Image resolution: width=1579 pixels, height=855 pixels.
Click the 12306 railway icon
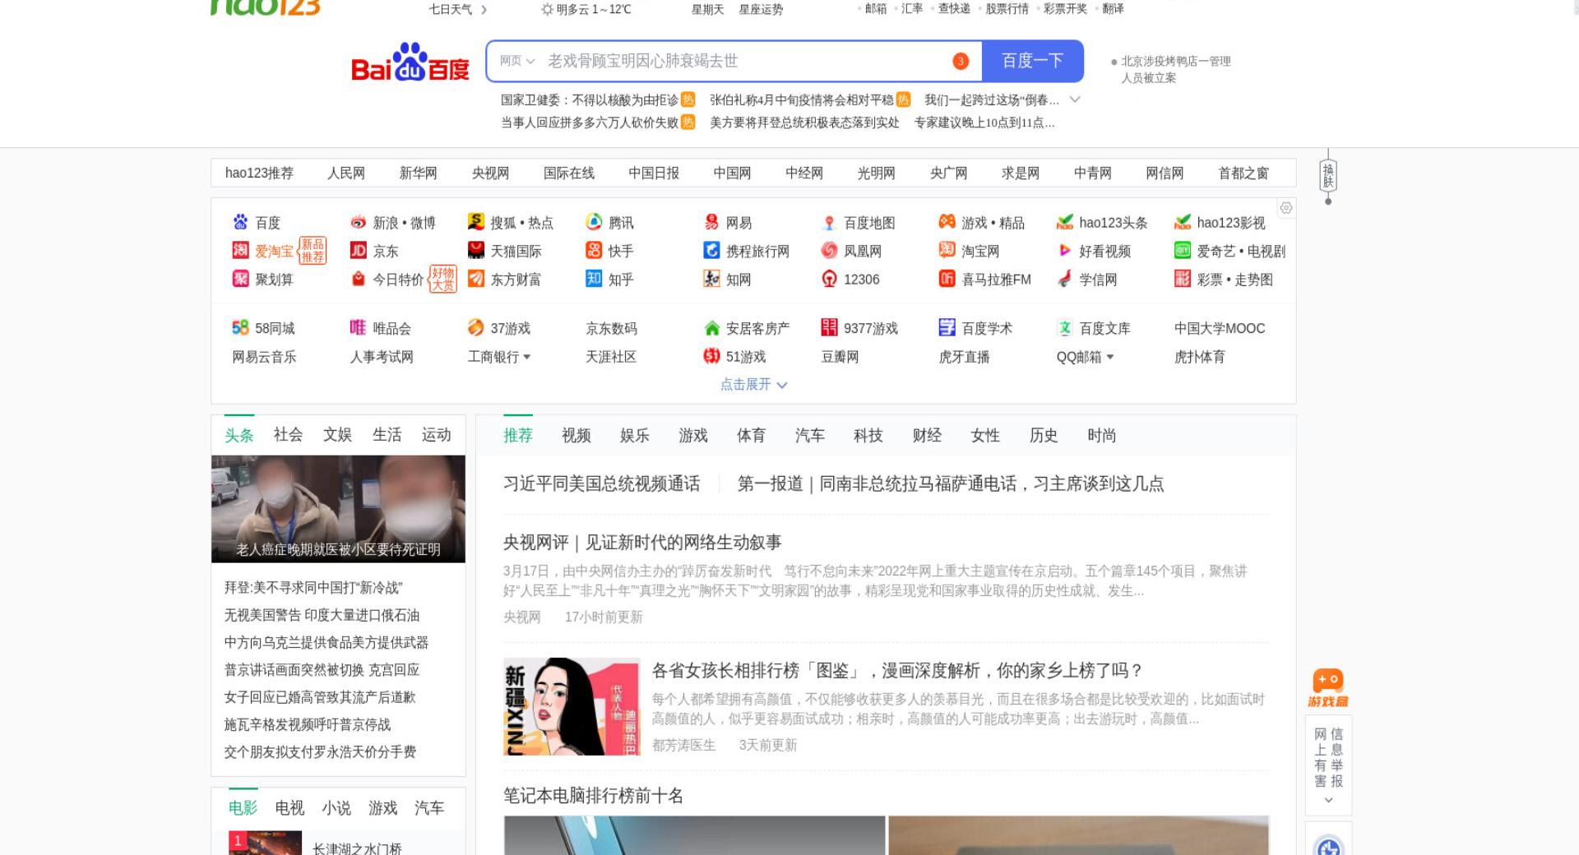point(829,279)
